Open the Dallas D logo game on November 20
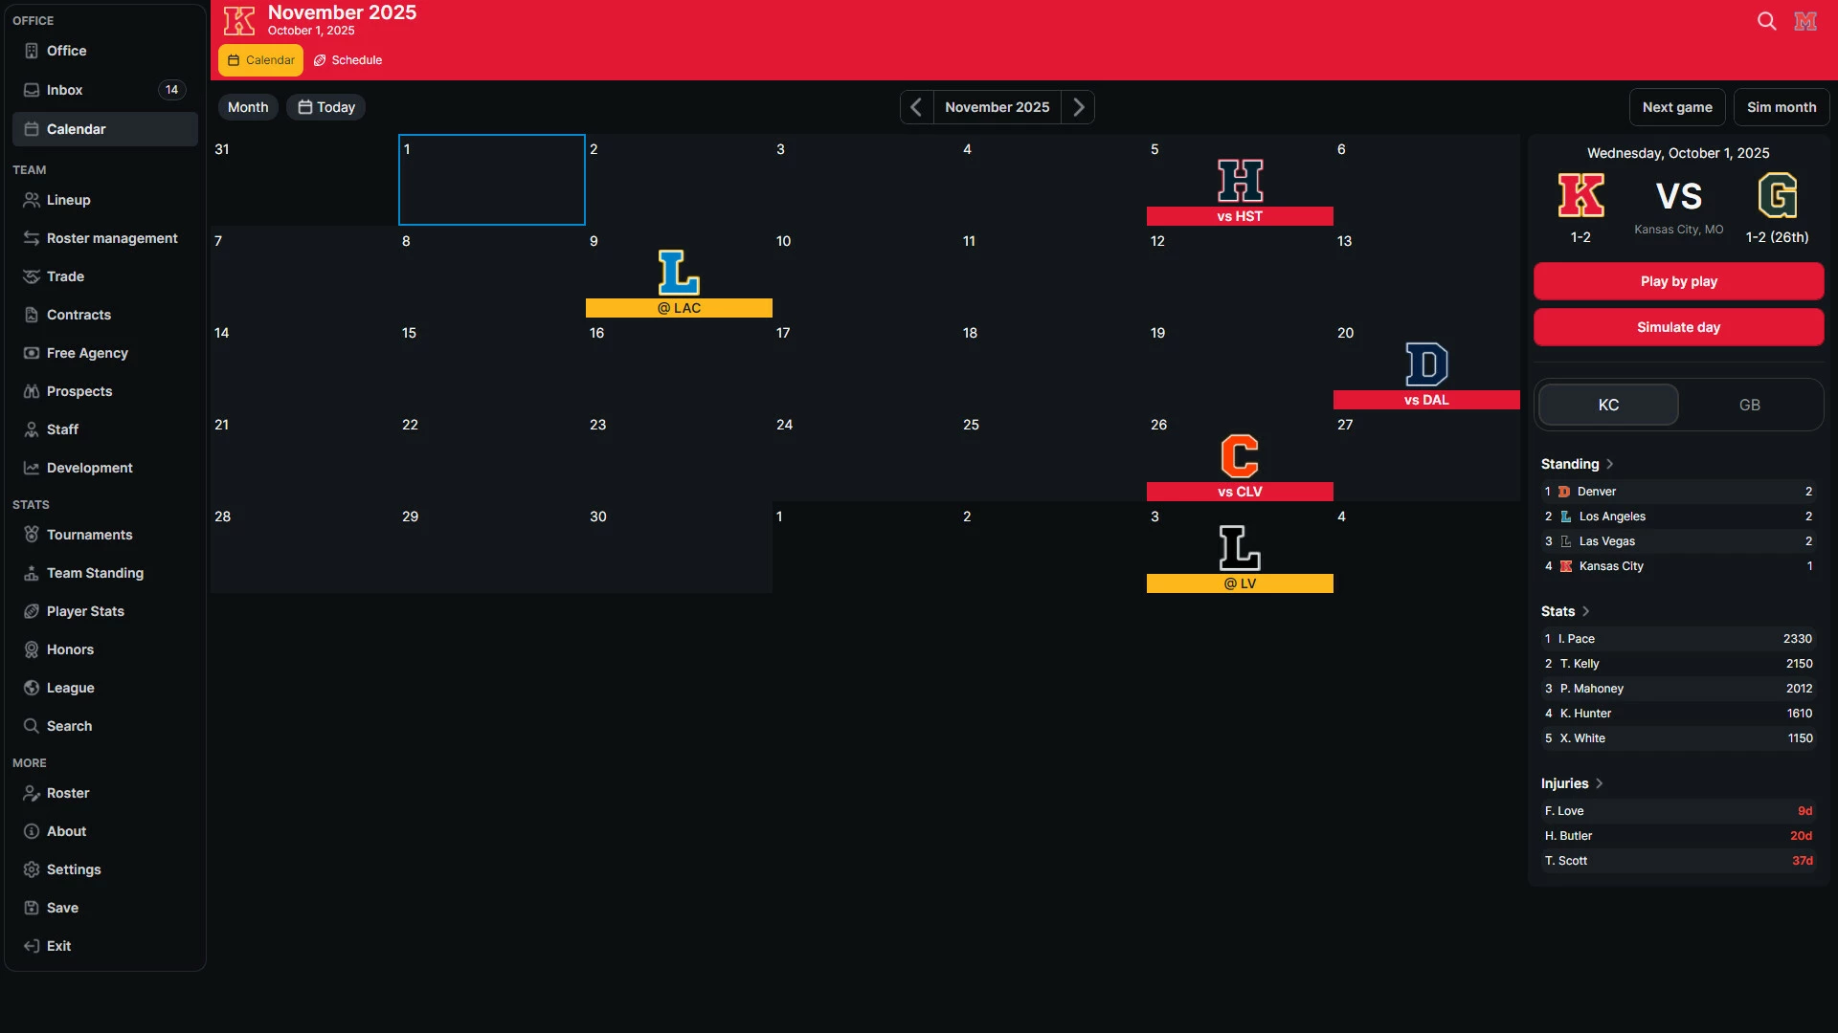The width and height of the screenshot is (1838, 1033). [1426, 364]
